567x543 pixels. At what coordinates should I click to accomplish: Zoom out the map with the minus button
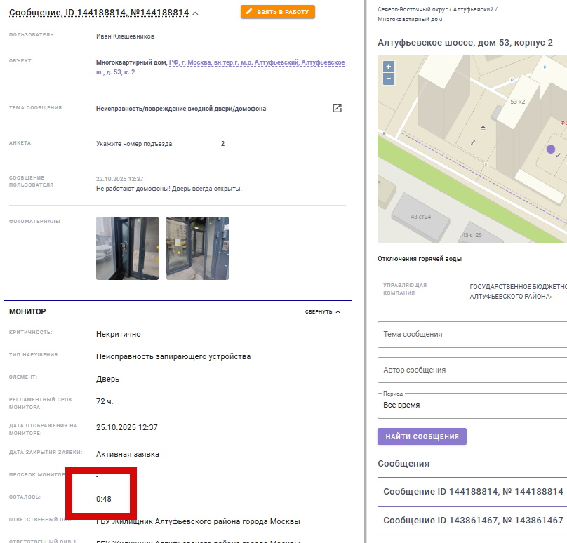click(x=389, y=79)
